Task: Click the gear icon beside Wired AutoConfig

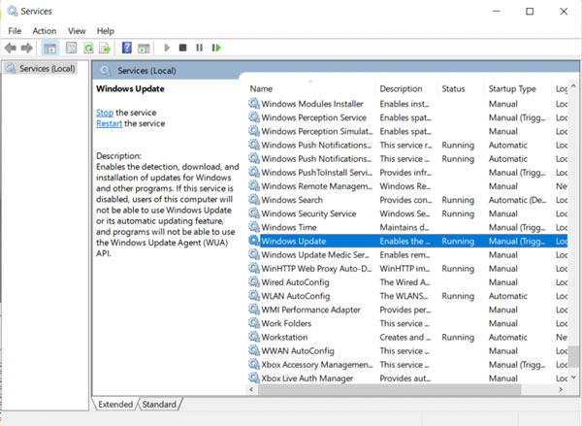Action: (254, 281)
